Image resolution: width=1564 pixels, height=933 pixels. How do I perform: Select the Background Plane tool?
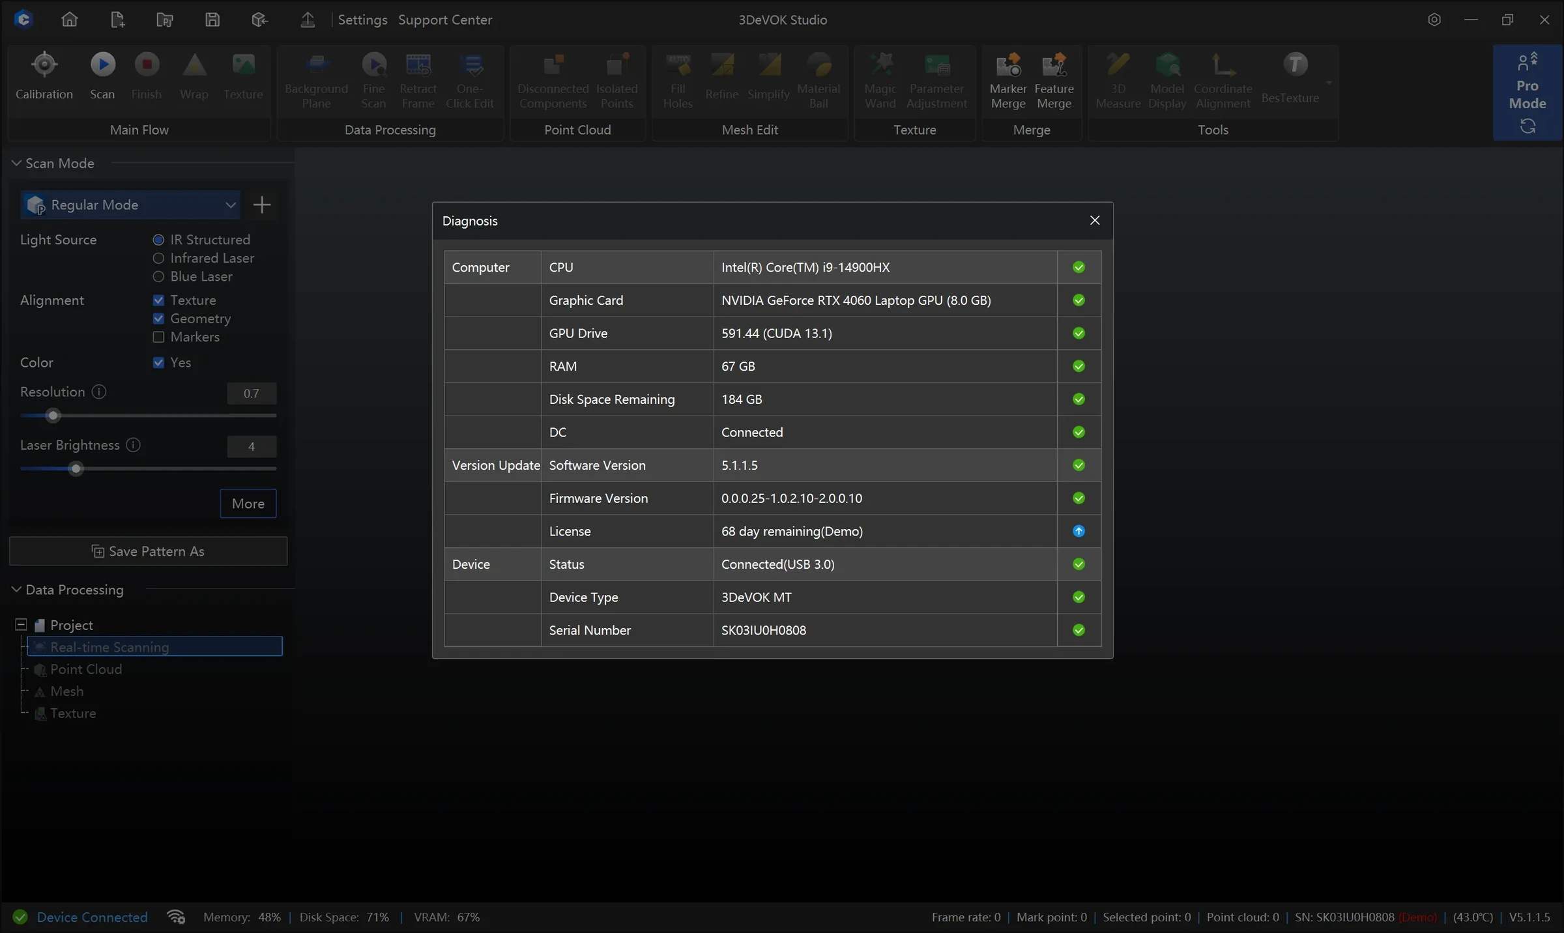coord(316,80)
